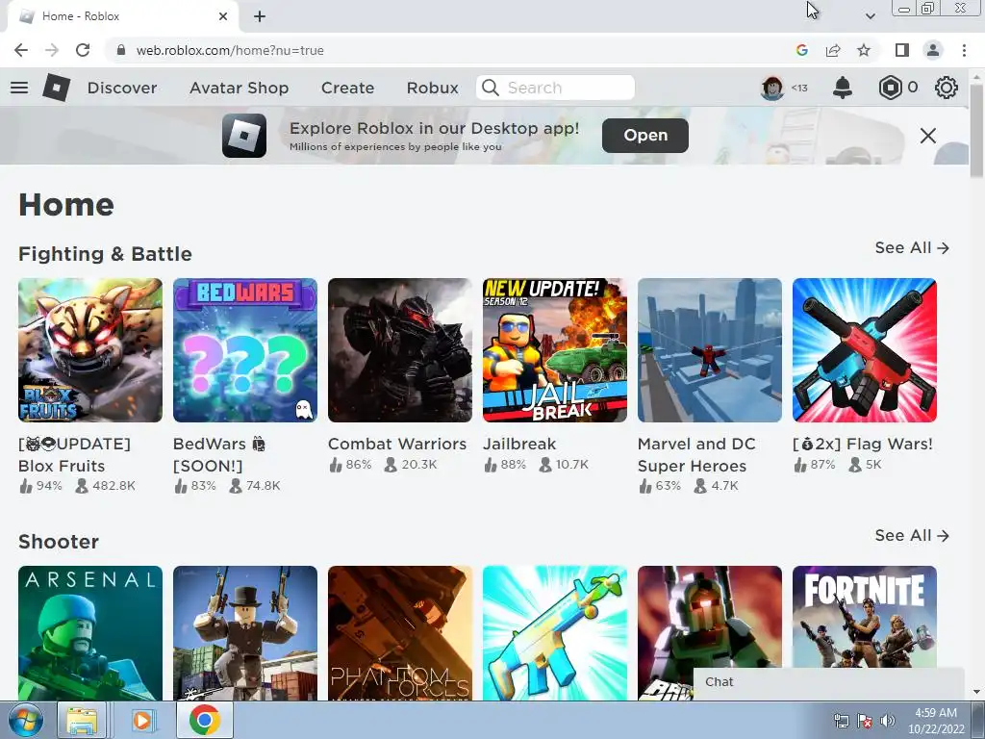Click the Google icon in address bar
This screenshot has height=739, width=985.
click(801, 50)
